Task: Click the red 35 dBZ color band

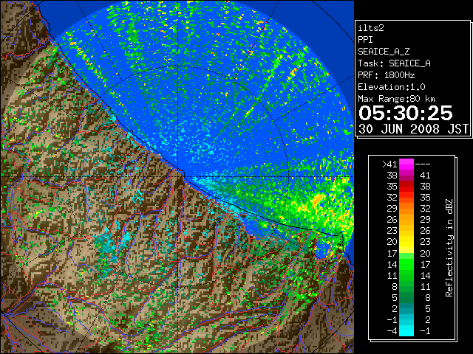Action: click(406, 187)
